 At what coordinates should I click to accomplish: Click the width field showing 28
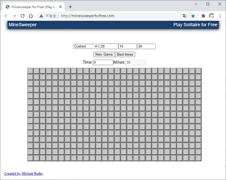pyautogui.click(x=109, y=46)
